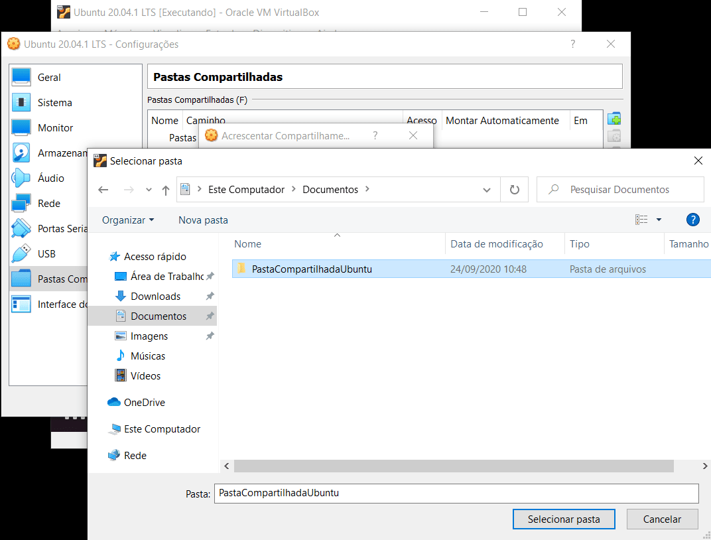Open view options dropdown arrow
Screen dimensions: 711x540
(659, 220)
